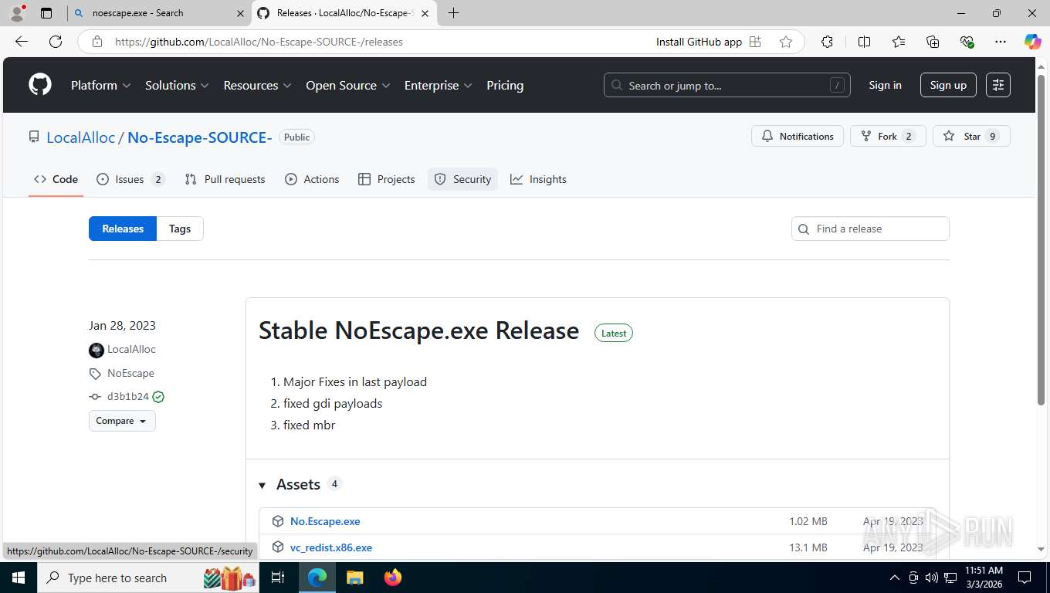Open Windows Start menu
Image resolution: width=1050 pixels, height=593 pixels.
pos(18,578)
